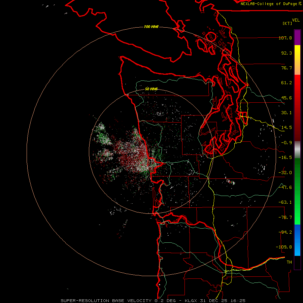Select the 61.2 velocity scale value
Image resolution: width=303 pixels, height=303 pixels.
(x=287, y=83)
